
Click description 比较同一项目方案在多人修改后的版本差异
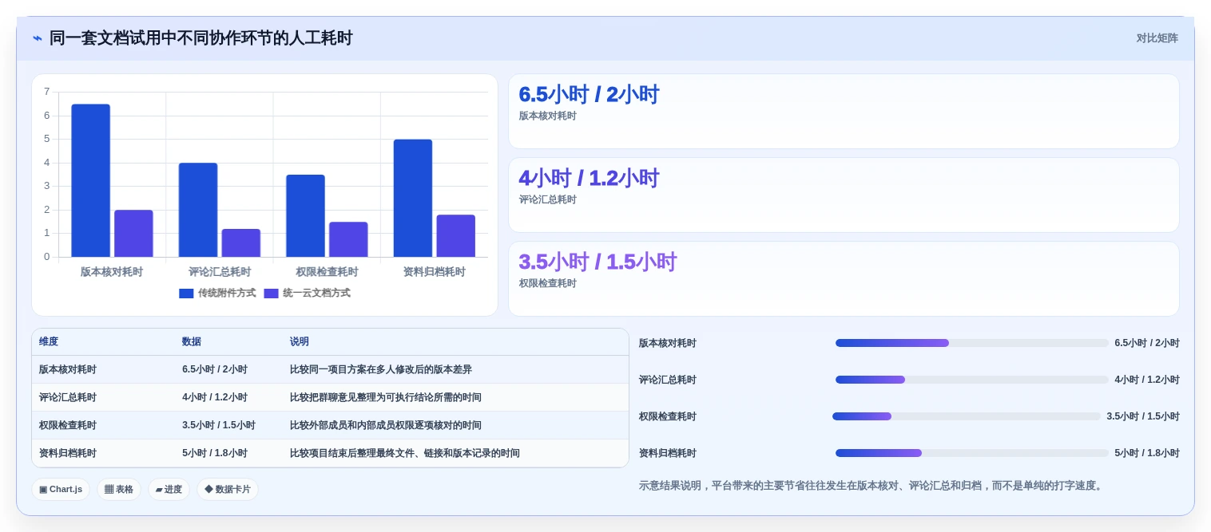click(381, 369)
